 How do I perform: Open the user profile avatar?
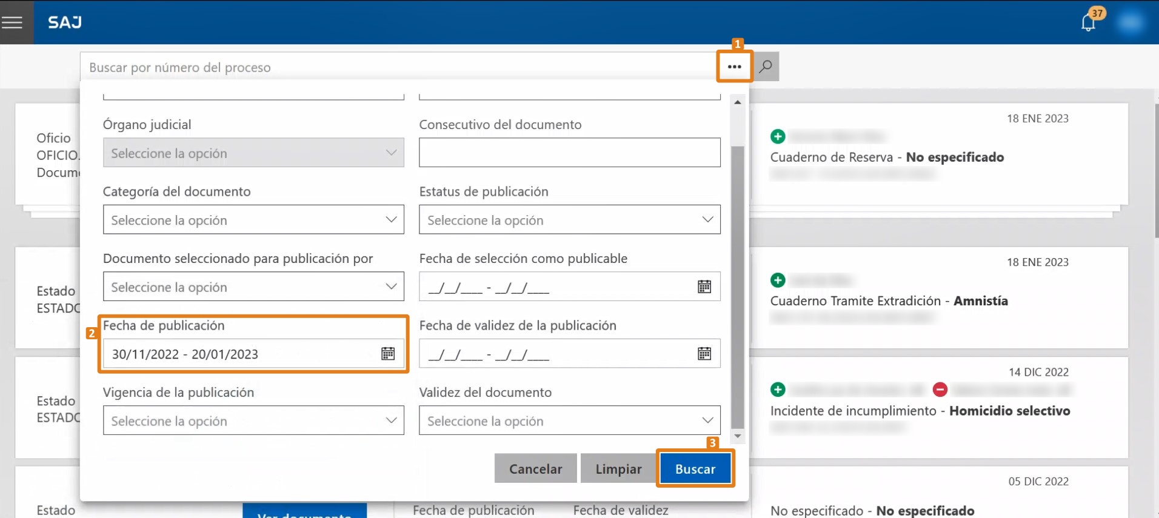coord(1130,22)
